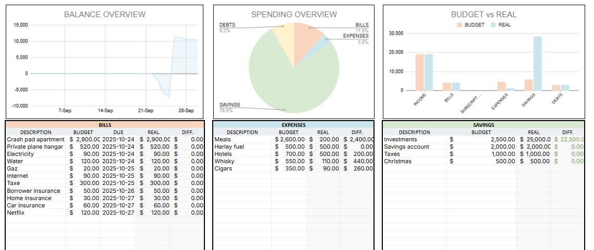
Task: Click the tall REAL savings bar in the chart
Action: pyautogui.click(x=537, y=63)
